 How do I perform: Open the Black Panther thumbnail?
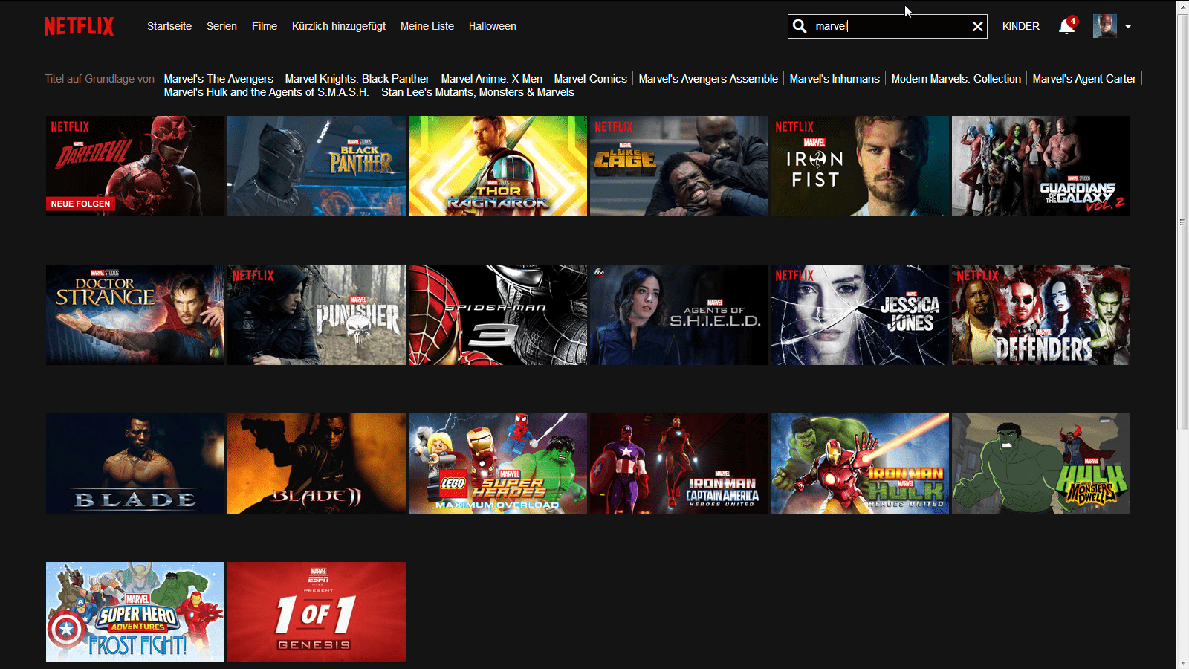pos(317,166)
